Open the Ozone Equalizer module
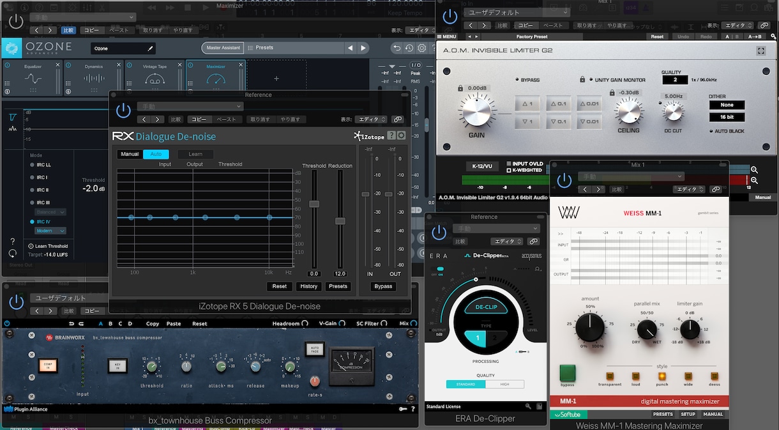This screenshot has height=430, width=779. pos(33,77)
